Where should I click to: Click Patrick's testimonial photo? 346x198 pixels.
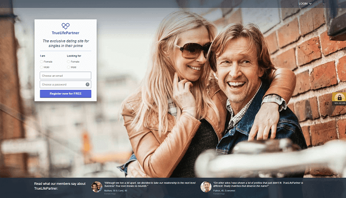pyautogui.click(x=206, y=187)
